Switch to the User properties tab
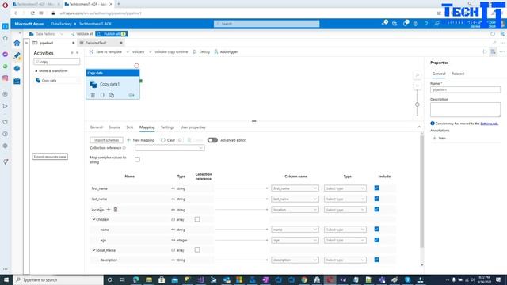 coord(193,127)
